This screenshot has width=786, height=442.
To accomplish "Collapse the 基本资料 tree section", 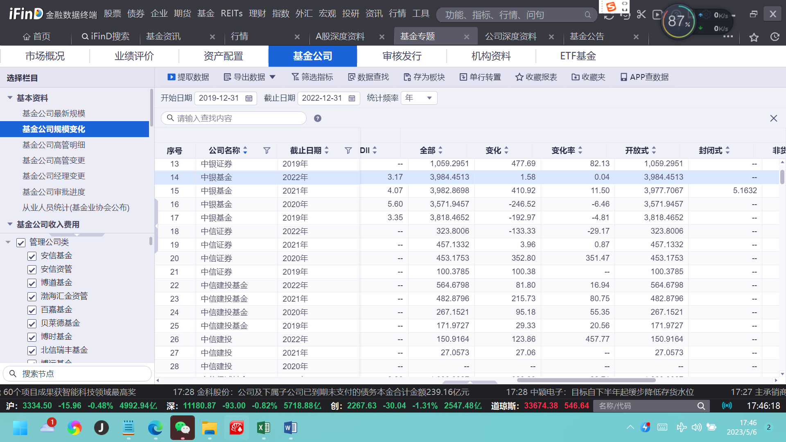I will 10,98.
